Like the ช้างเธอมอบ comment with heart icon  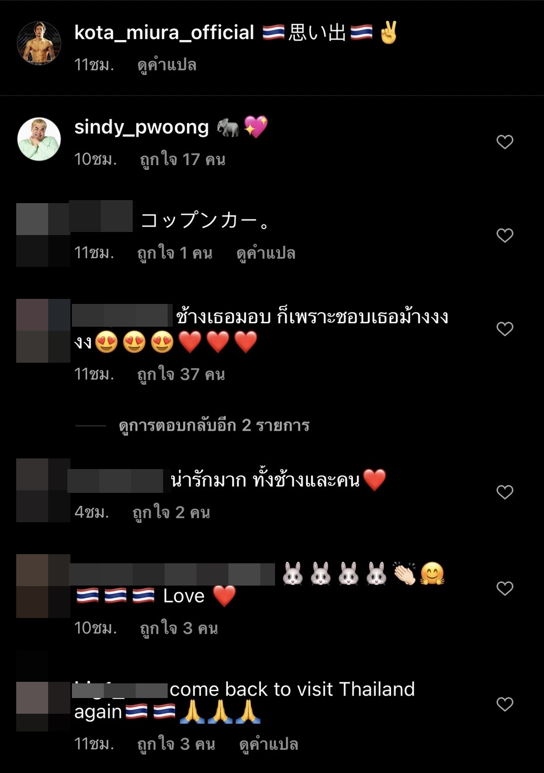(x=504, y=329)
